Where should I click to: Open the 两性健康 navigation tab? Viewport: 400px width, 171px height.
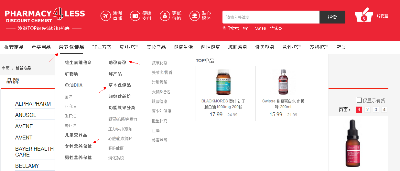211,47
